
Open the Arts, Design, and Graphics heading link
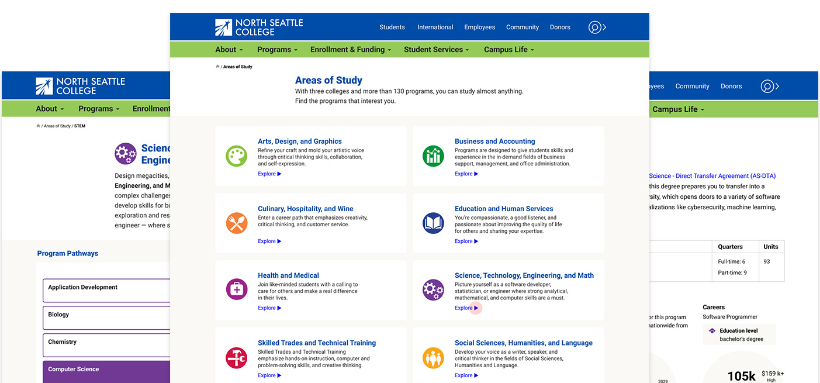300,142
